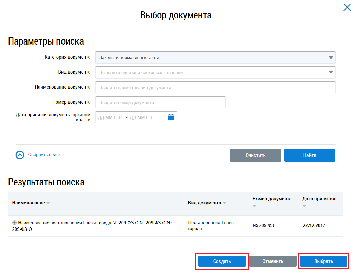Sort by Вид документа column arrow
354x273 pixels.
tap(224, 203)
